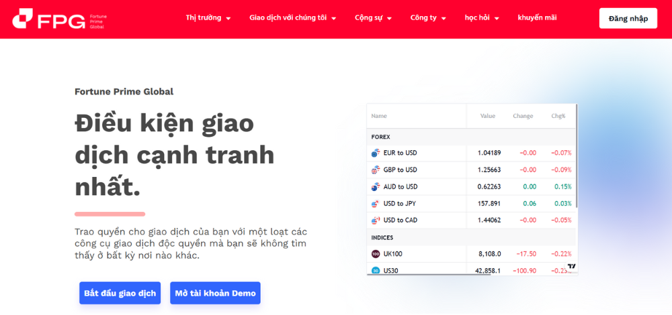Screen dimensions: 672x315
Task: Click the Chg% column header
Action: pyautogui.click(x=558, y=116)
